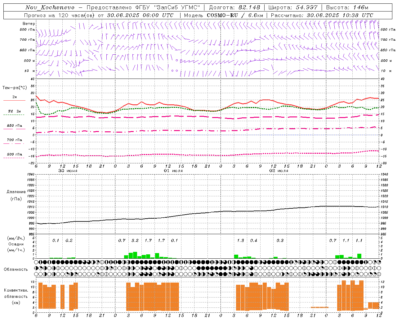397x318 pixels.
Task: Click the Td 2м dew point legend label
Action: 14,111
